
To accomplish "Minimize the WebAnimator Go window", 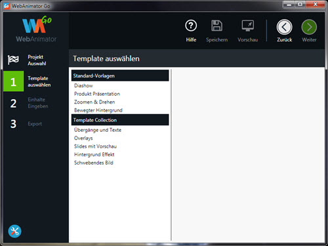I will 289,5.
